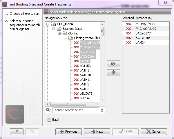This screenshot has width=174, height=139.
Task: Enable the Batch checkbox
Action: pyautogui.click(x=49, y=120)
